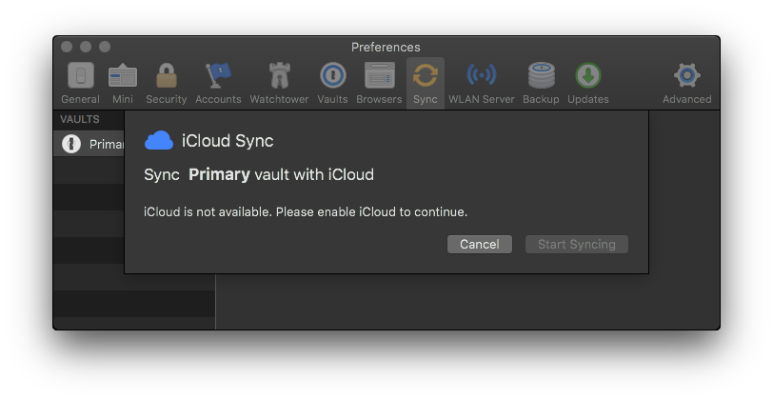Open the Browsers preferences pane
This screenshot has height=400, width=773.
(379, 84)
